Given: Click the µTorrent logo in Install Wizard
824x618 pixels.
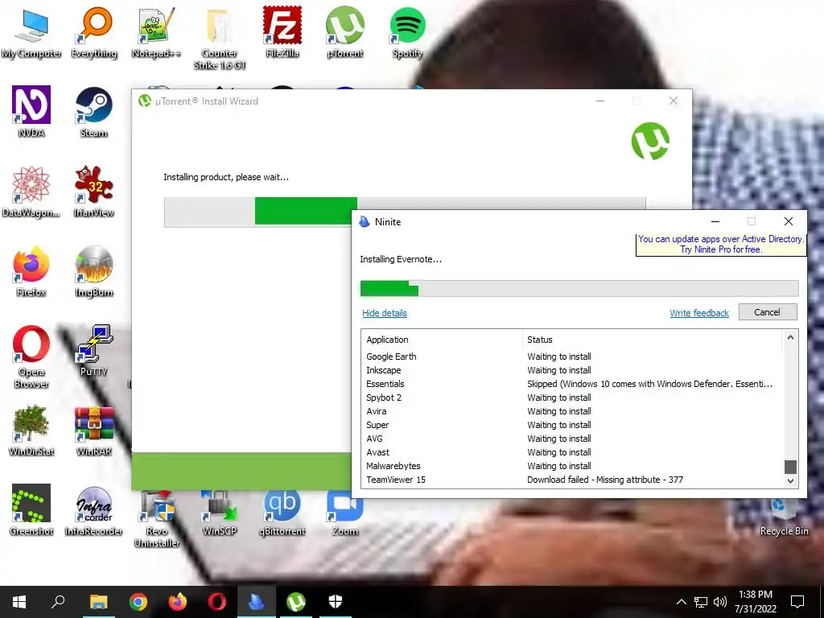Looking at the screenshot, I should point(650,141).
